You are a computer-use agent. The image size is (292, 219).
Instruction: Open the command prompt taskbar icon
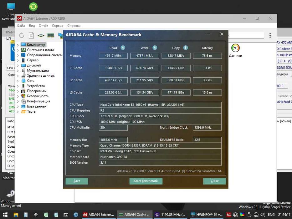(66, 215)
